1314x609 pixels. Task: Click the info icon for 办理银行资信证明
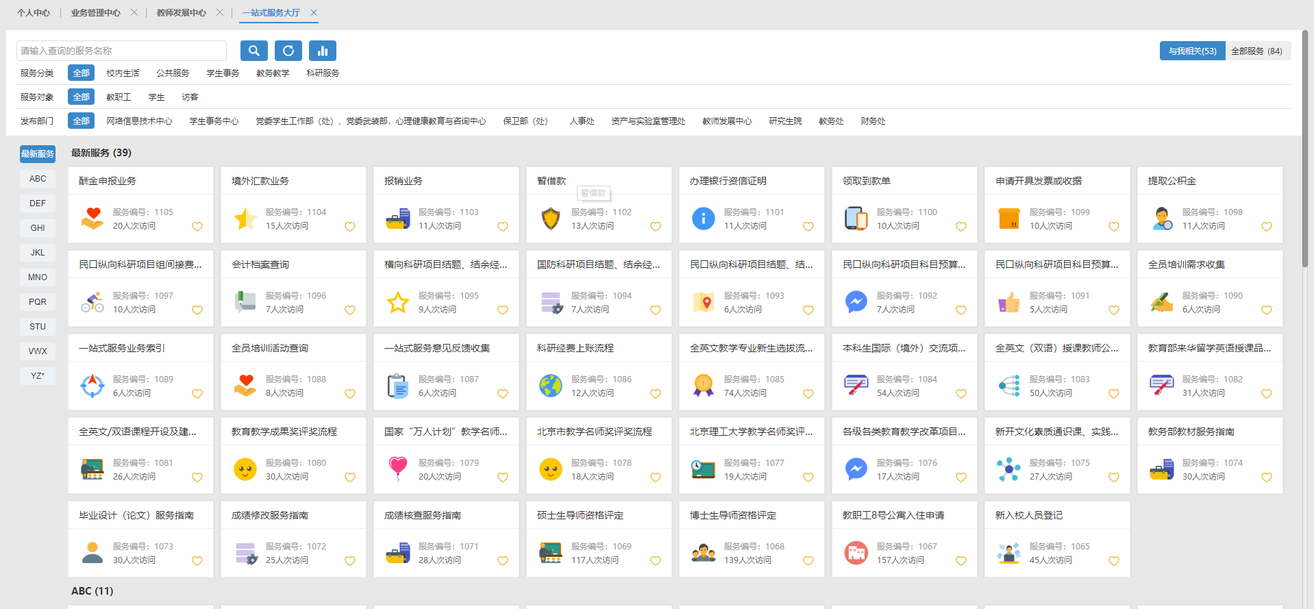(x=704, y=219)
